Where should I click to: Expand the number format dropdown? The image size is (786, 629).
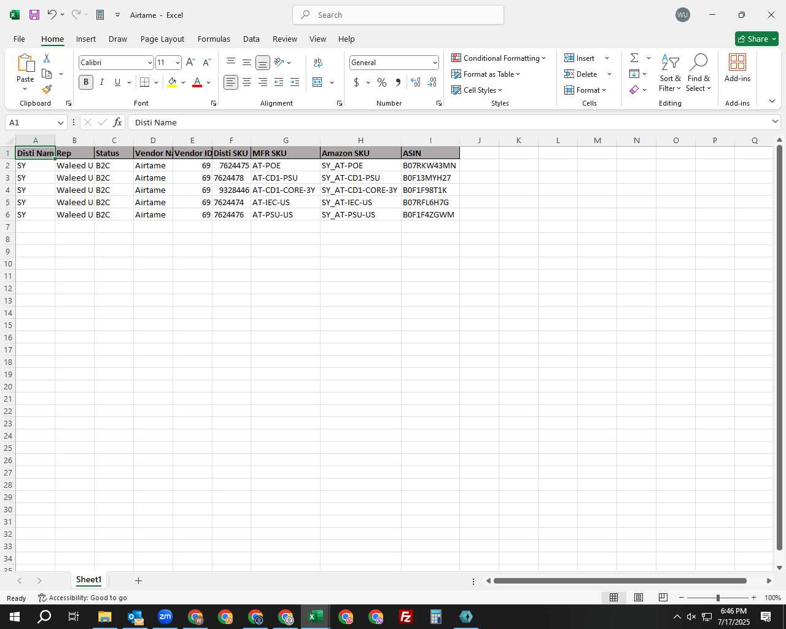tap(435, 63)
